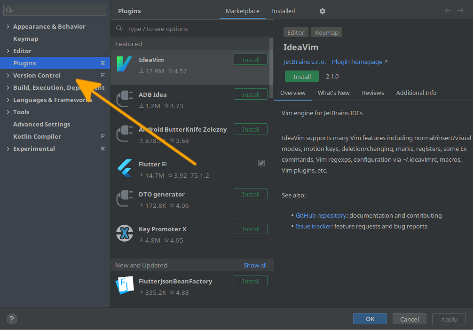Open the Additional Info tab
This screenshot has height=330, width=473.
(416, 93)
